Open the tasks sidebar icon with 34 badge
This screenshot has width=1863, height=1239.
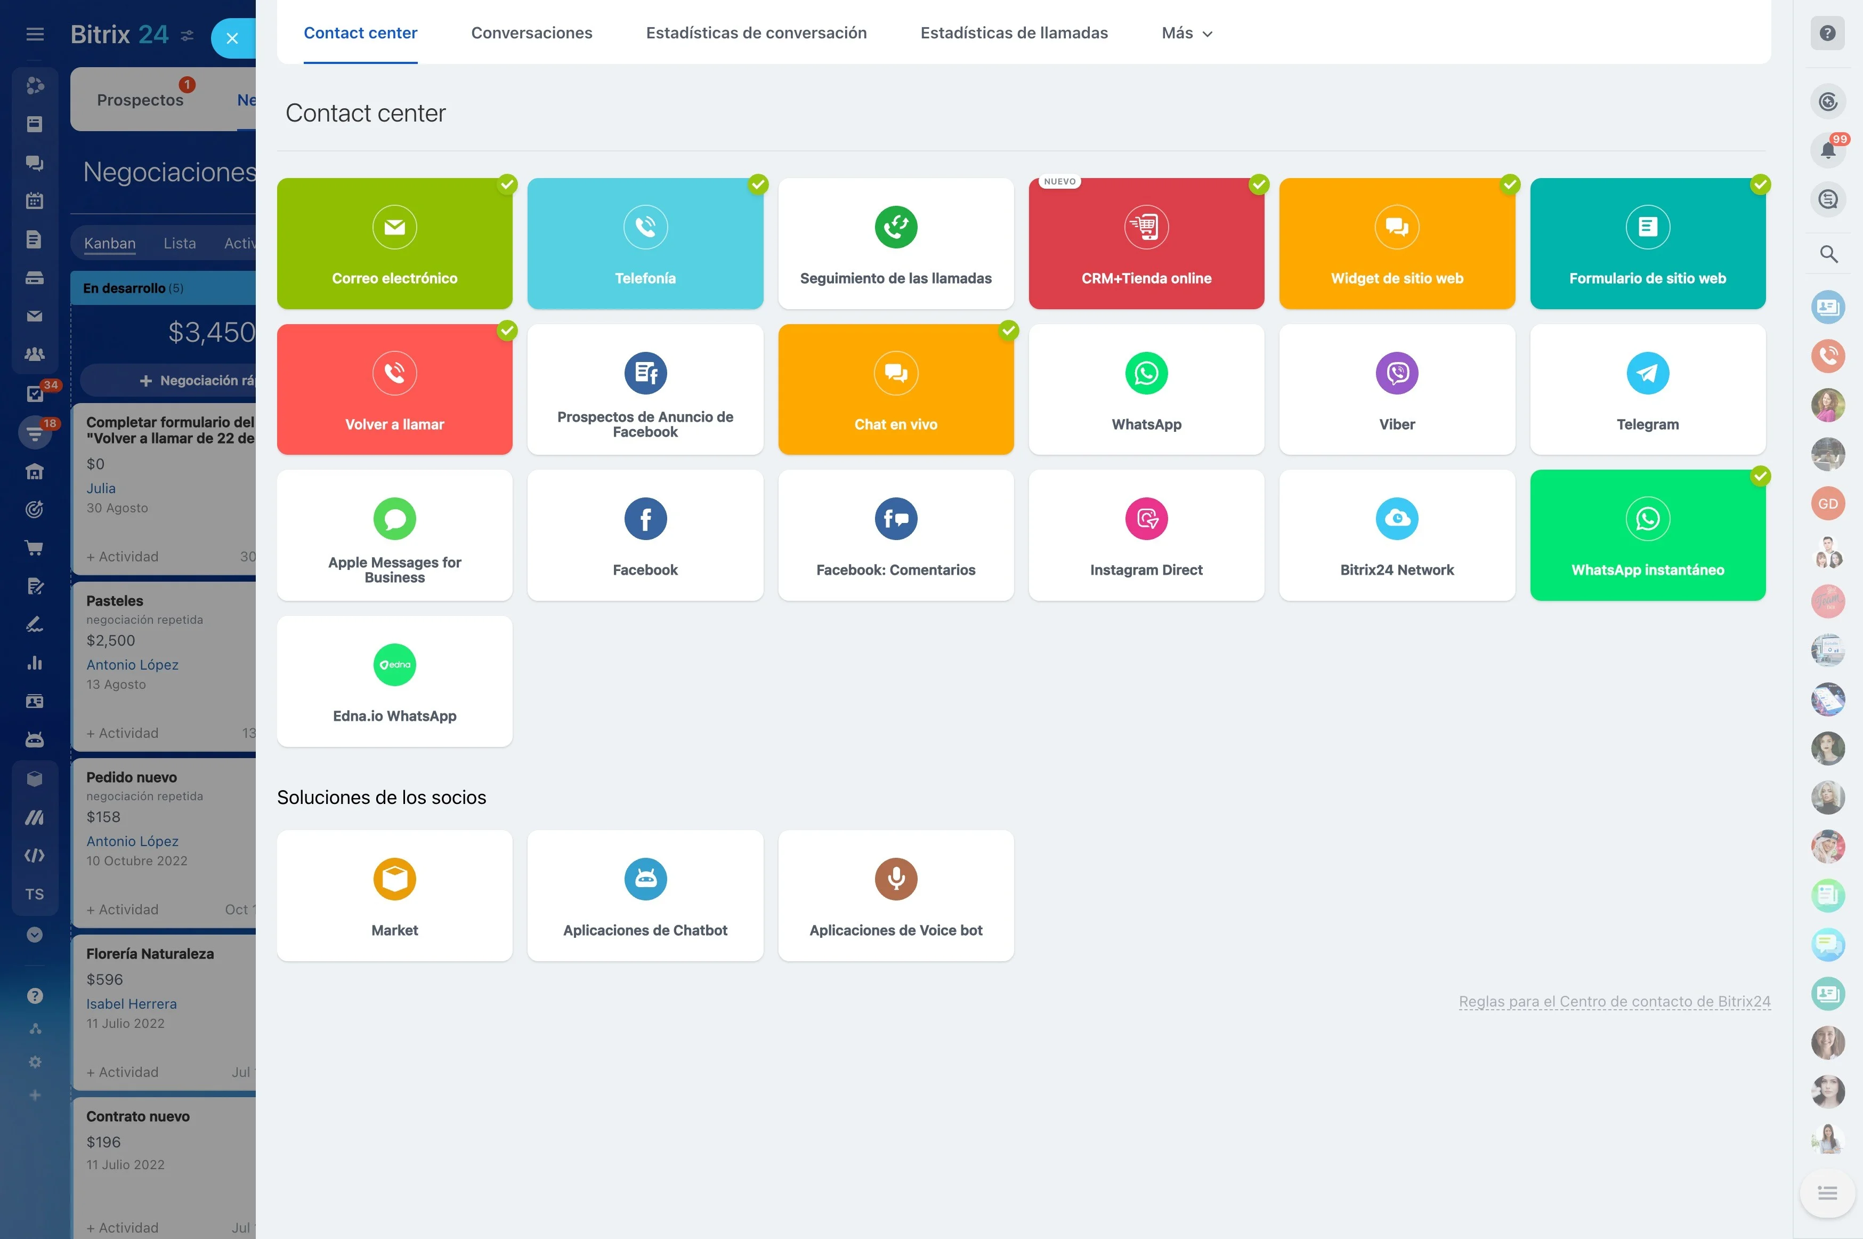(36, 393)
